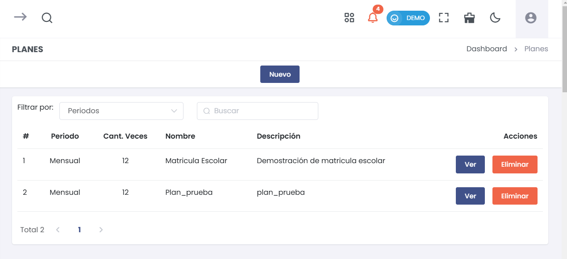Select page 1 in pagination
The image size is (567, 259).
79,230
